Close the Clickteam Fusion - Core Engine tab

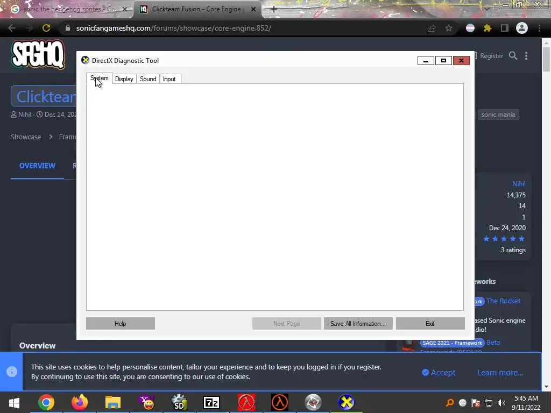pos(253,9)
